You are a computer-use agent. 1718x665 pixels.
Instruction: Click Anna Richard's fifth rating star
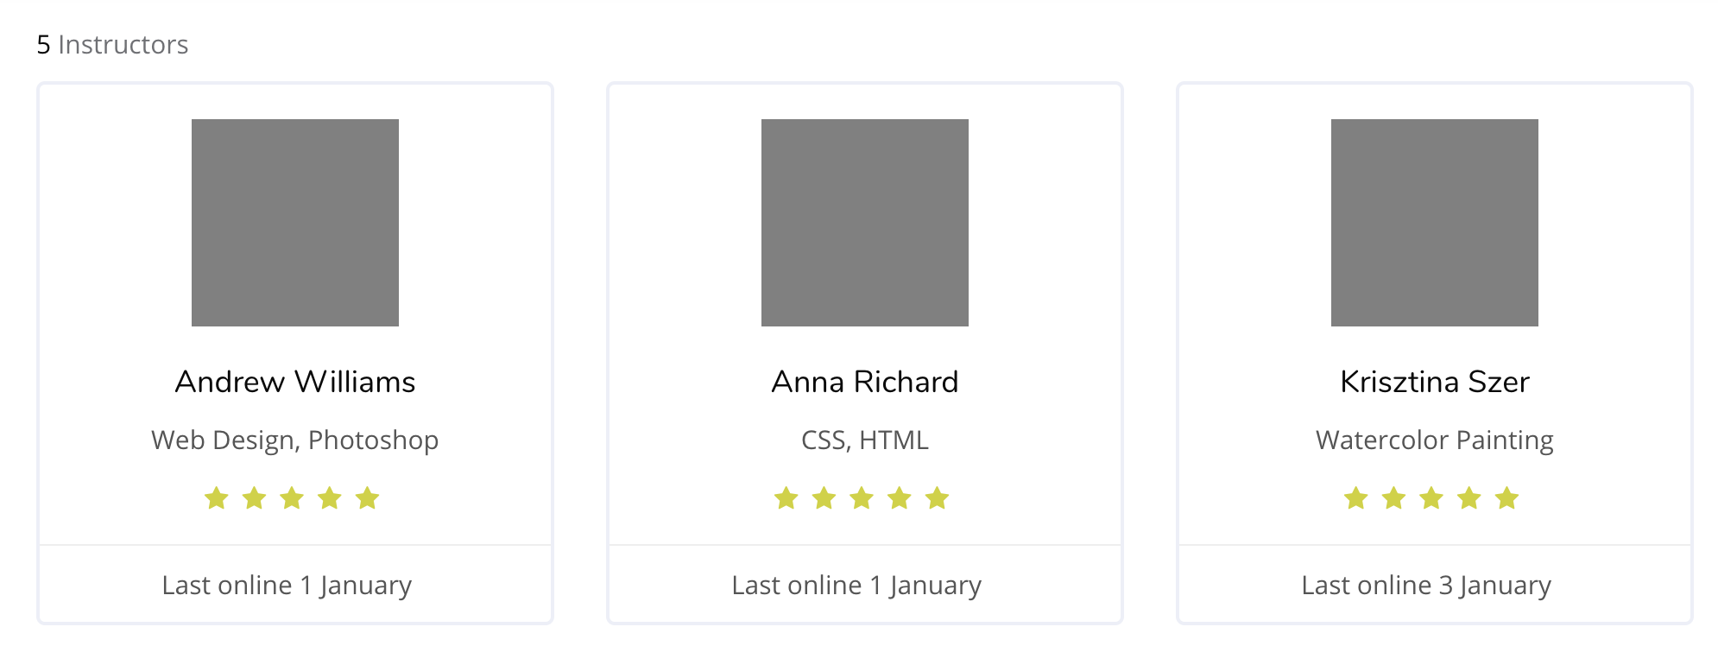pyautogui.click(x=938, y=498)
